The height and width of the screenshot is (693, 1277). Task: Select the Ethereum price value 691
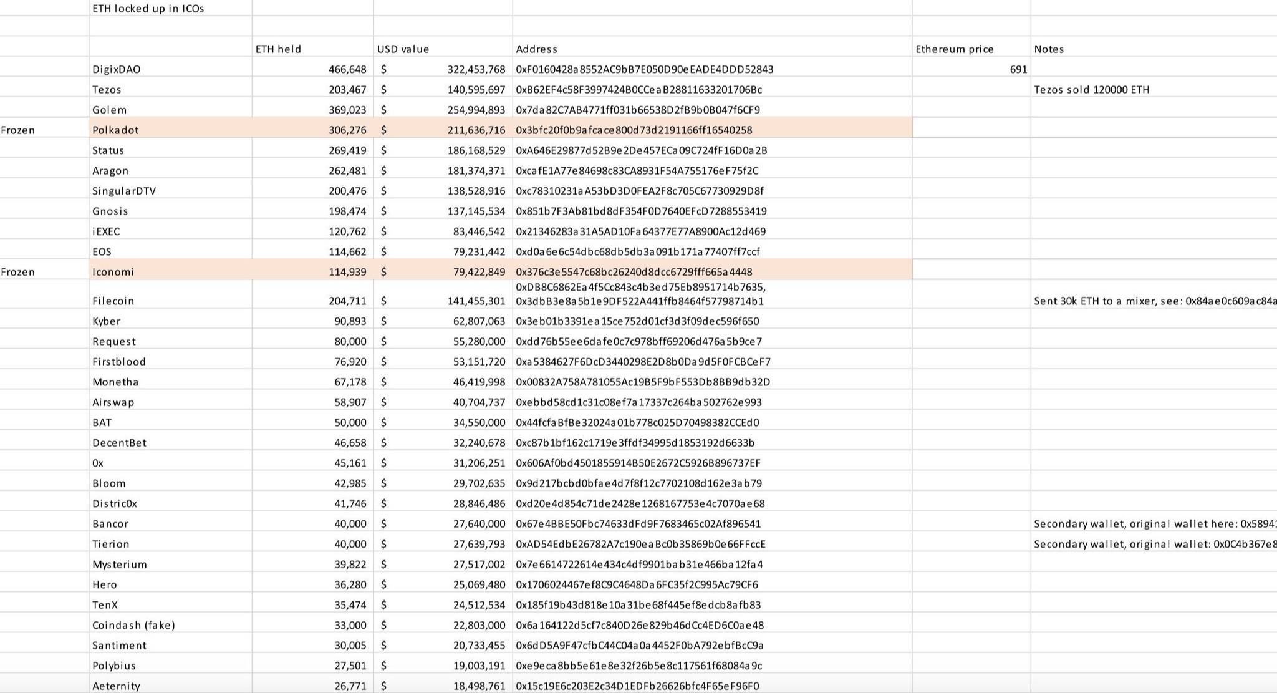pos(1018,69)
